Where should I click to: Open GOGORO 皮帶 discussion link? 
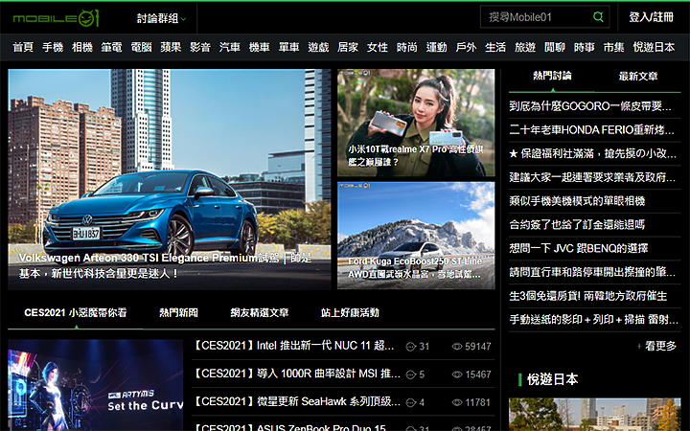pos(591,106)
